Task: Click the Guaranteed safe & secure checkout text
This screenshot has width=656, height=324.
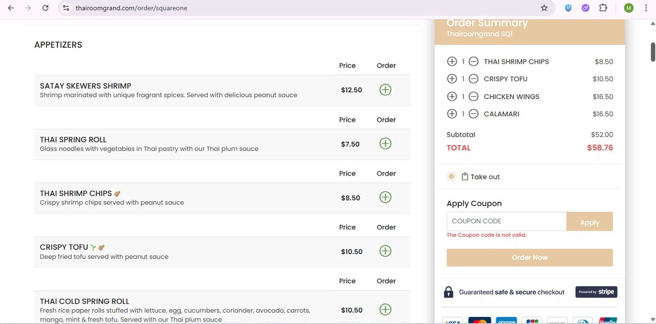Action: (512, 292)
